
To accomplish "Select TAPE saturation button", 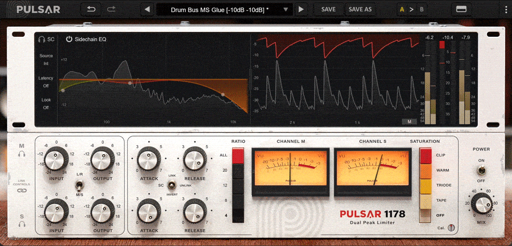I will pyautogui.click(x=425, y=201).
